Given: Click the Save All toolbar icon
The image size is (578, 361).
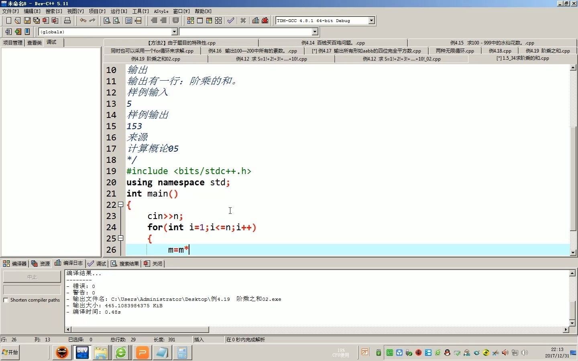Looking at the screenshot, I should (x=37, y=20).
